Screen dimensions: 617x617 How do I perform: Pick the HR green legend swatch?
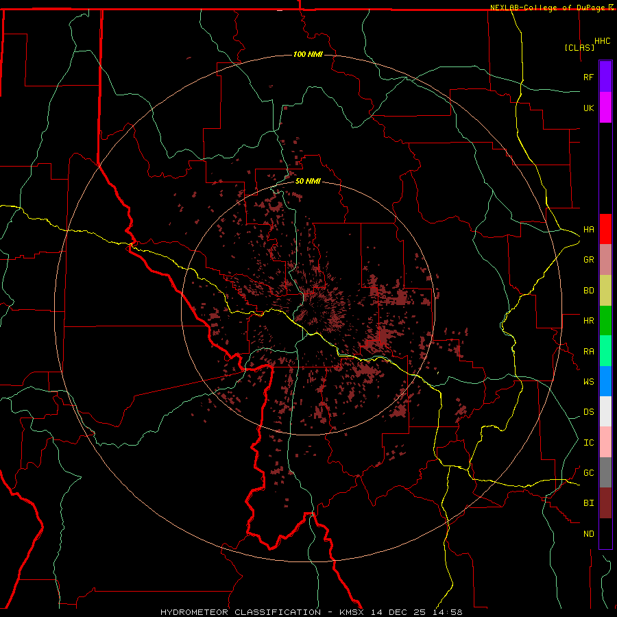click(x=605, y=321)
